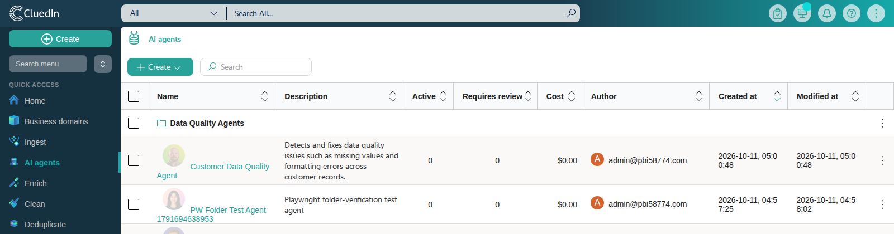Sort by Description column

[x=393, y=96]
